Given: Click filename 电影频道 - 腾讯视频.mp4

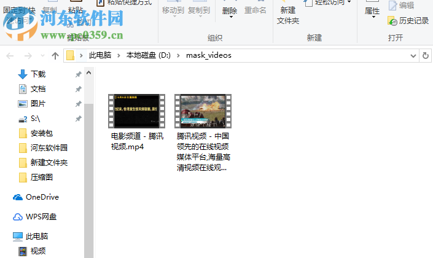Looking at the screenshot, I should coord(137,141).
